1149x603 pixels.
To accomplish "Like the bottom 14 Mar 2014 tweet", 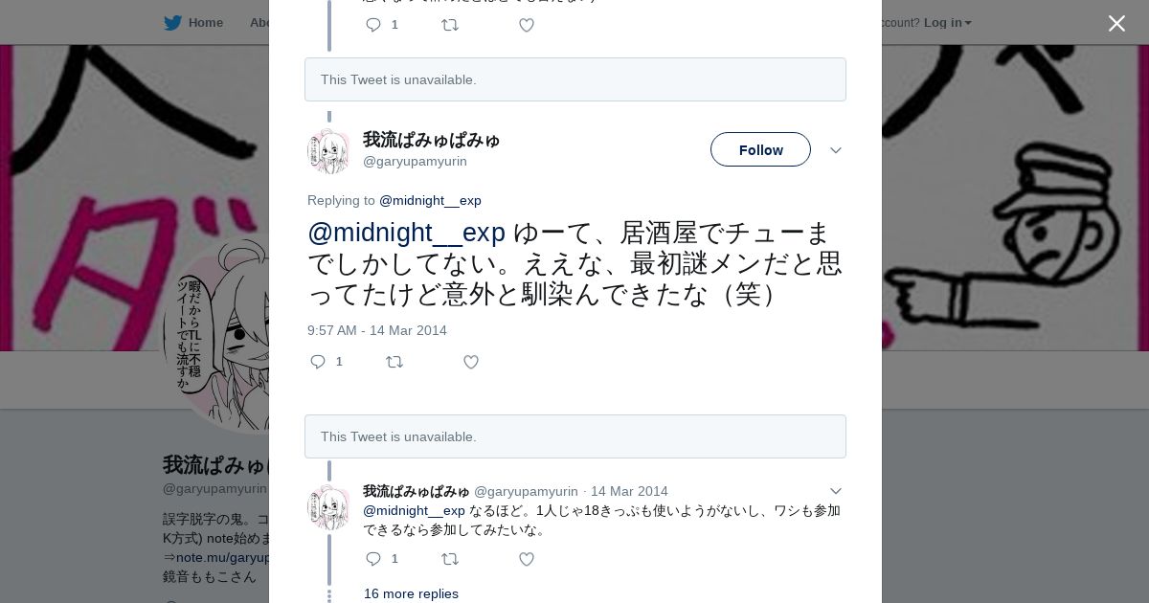I will pos(527,559).
